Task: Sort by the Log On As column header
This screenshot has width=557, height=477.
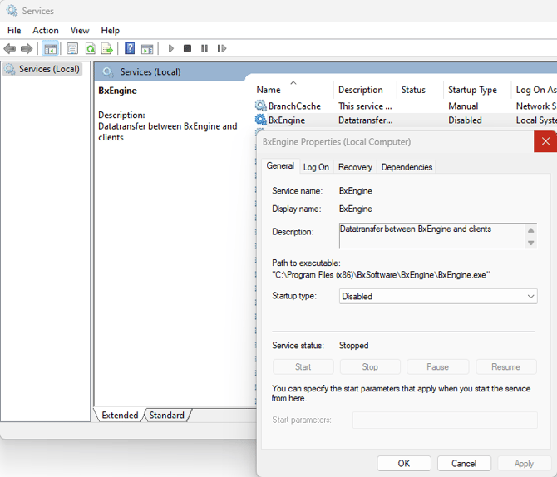Action: pos(535,90)
